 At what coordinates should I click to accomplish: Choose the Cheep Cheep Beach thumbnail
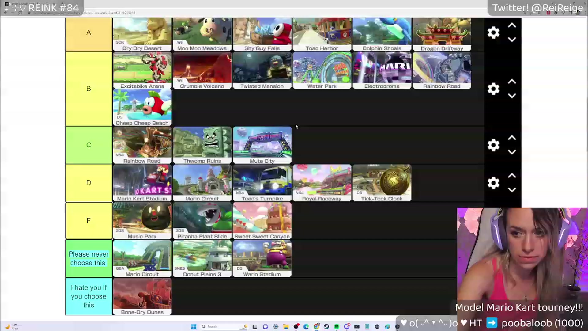(x=142, y=108)
